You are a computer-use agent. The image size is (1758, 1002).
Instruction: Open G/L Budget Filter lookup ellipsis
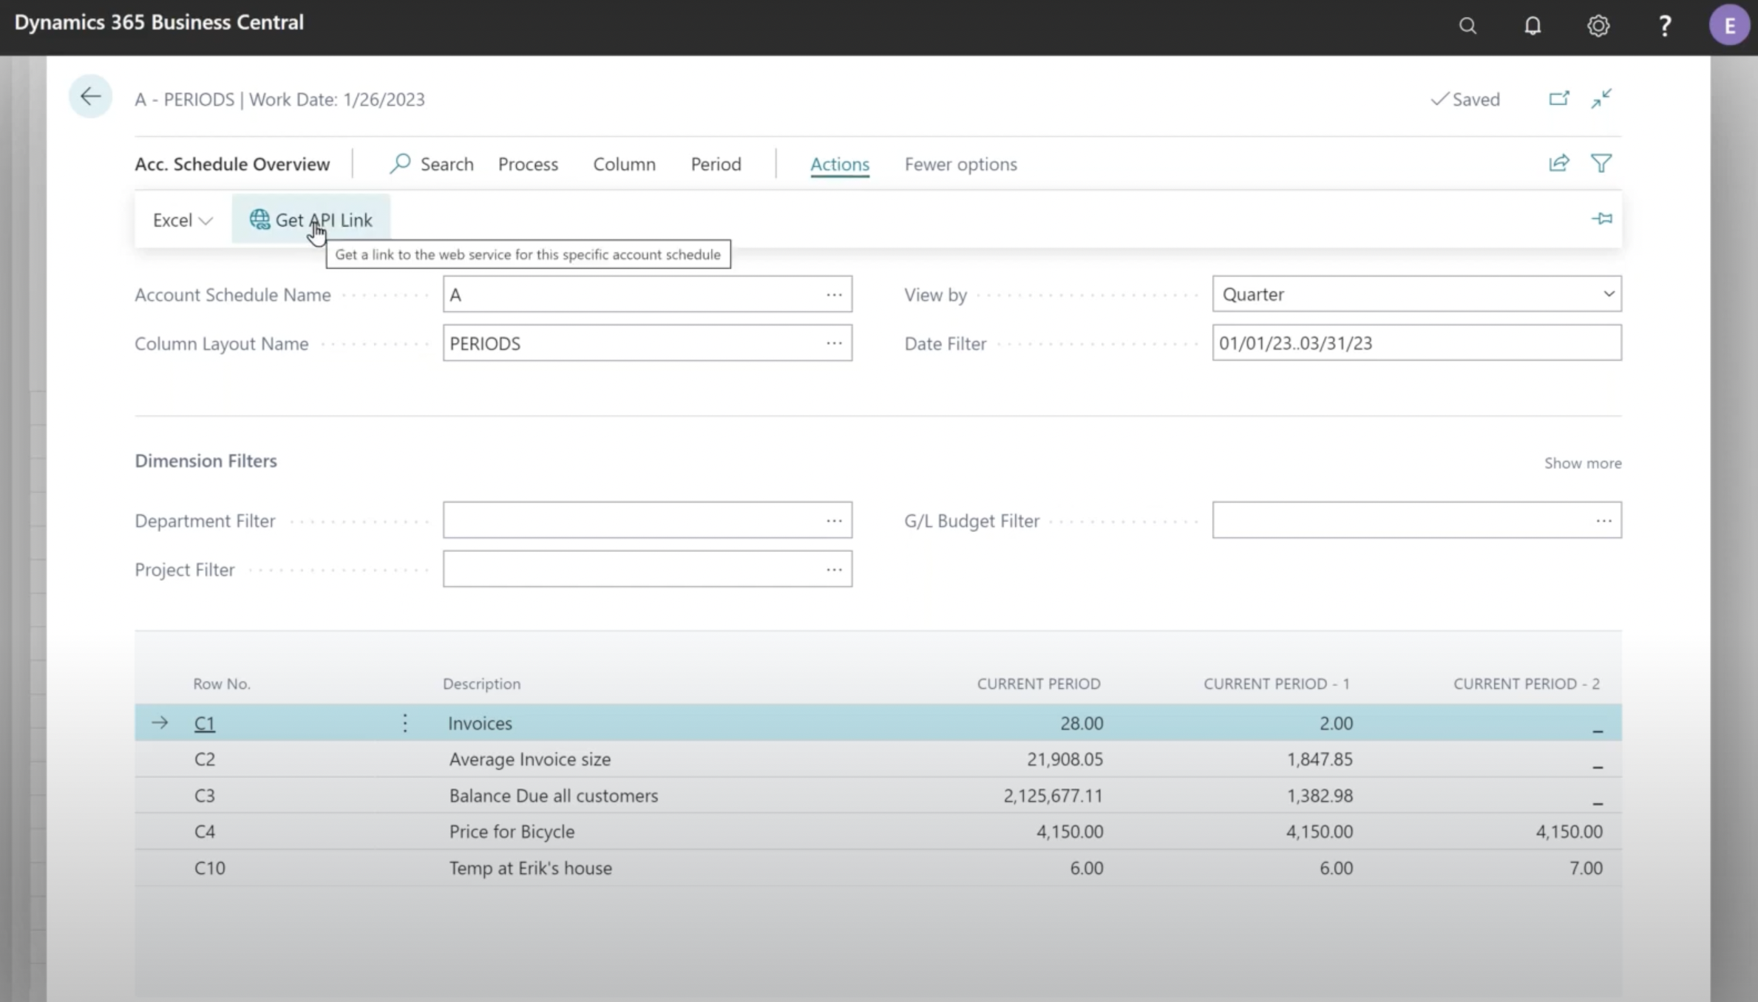pyautogui.click(x=1603, y=521)
